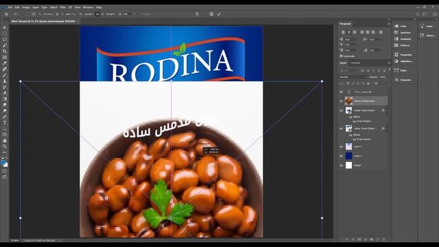This screenshot has width=439, height=247.
Task: Cancel the transform in the options bar
Action: [x=211, y=14]
